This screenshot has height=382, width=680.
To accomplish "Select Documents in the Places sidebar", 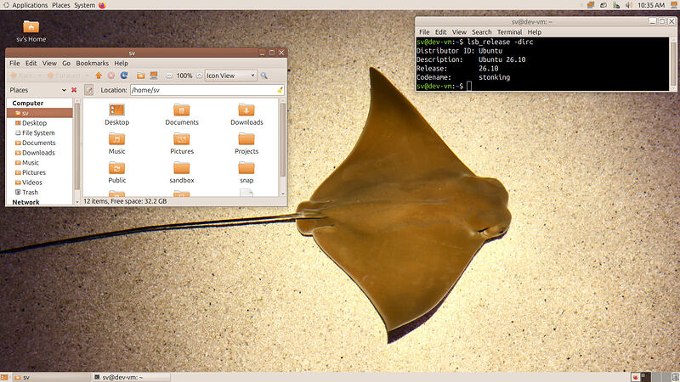I will pyautogui.click(x=39, y=143).
